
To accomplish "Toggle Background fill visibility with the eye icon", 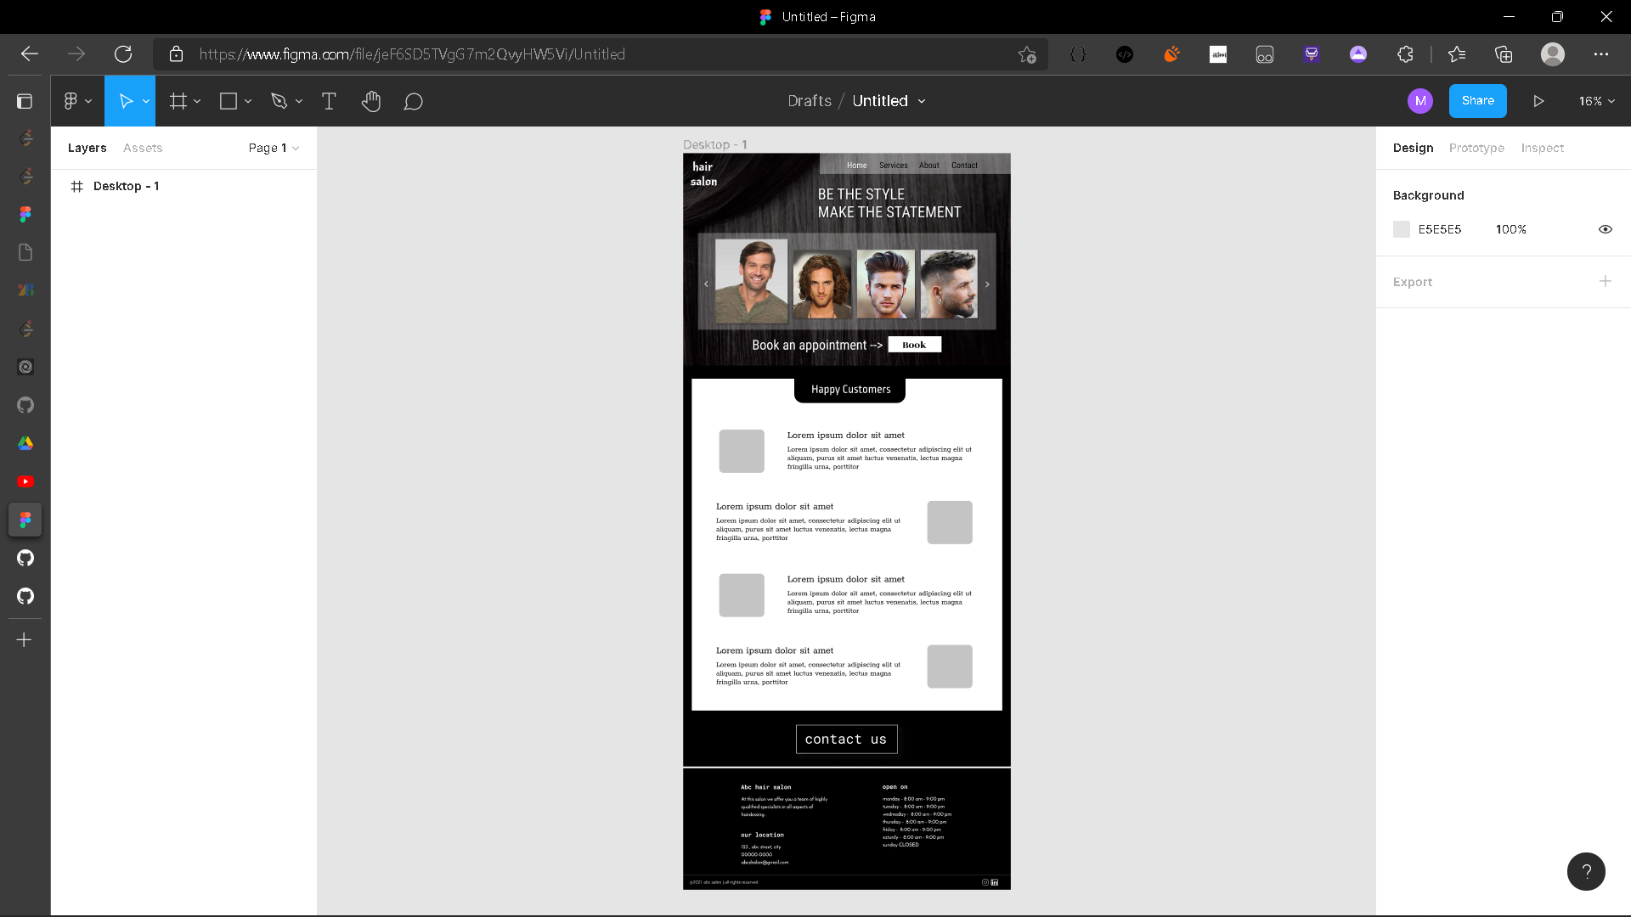I will (x=1605, y=229).
